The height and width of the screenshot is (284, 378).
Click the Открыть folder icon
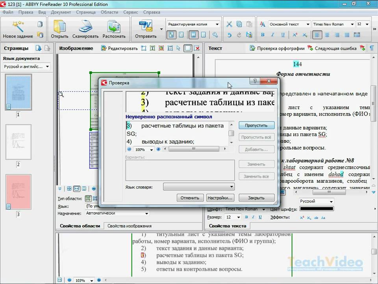59,26
